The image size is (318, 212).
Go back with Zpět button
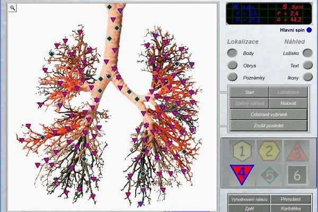tap(249, 208)
